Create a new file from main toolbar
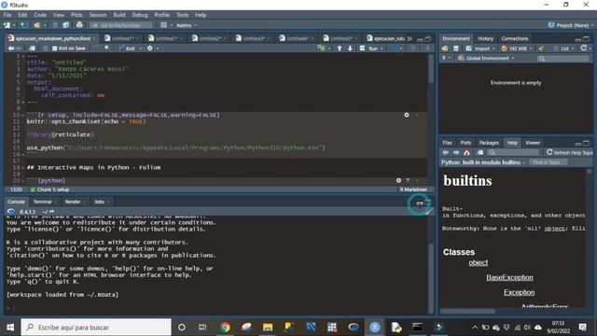The image size is (597, 336). [x=7, y=25]
